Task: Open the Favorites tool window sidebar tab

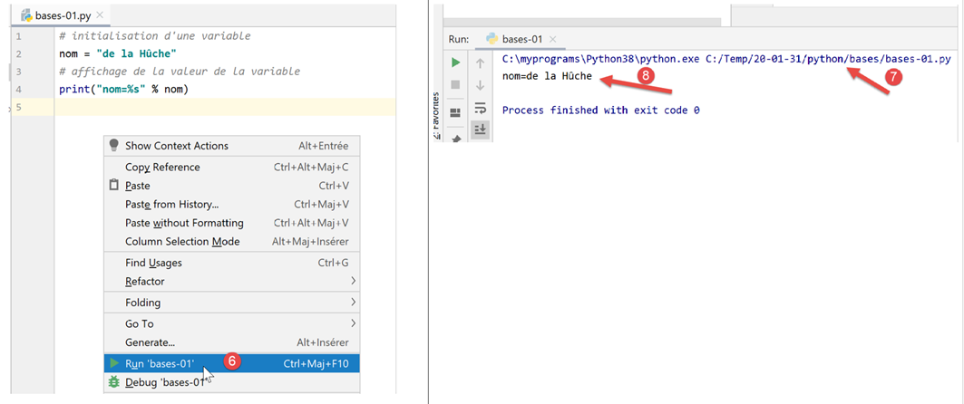Action: coord(436,113)
